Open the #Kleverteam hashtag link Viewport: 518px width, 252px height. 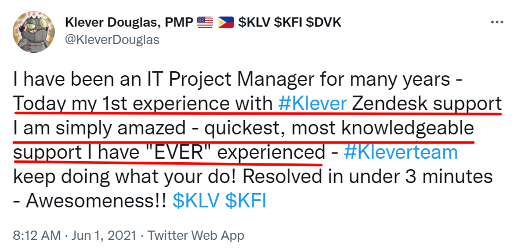(400, 152)
